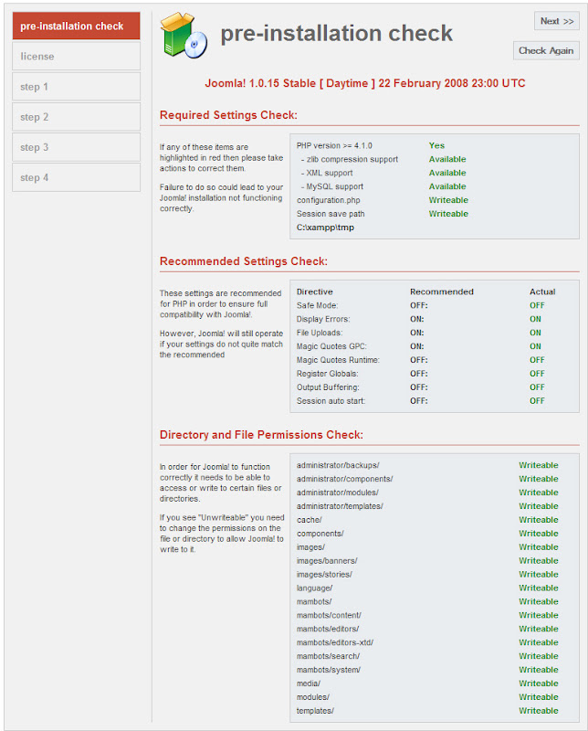The height and width of the screenshot is (731, 588).
Task: Click the administrator/modules/ directory entry
Action: (x=337, y=493)
